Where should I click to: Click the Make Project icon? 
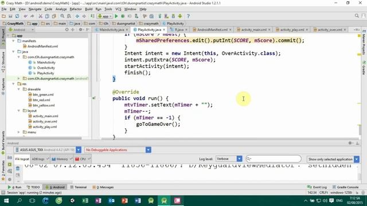tap(92, 16)
